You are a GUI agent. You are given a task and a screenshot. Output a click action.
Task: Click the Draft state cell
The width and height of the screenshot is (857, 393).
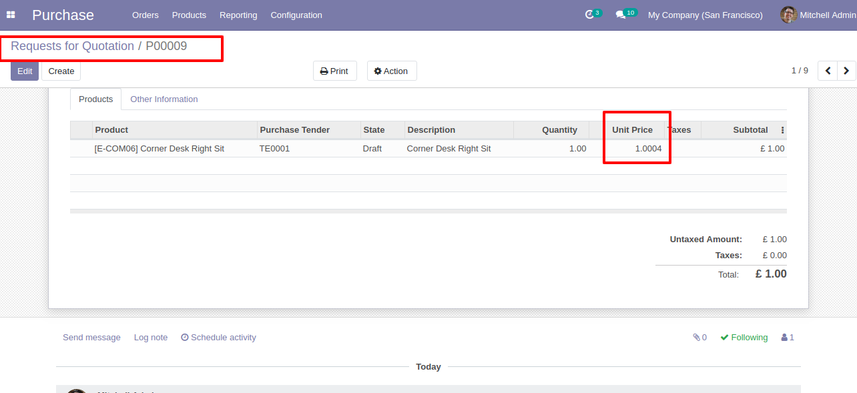tap(372, 149)
